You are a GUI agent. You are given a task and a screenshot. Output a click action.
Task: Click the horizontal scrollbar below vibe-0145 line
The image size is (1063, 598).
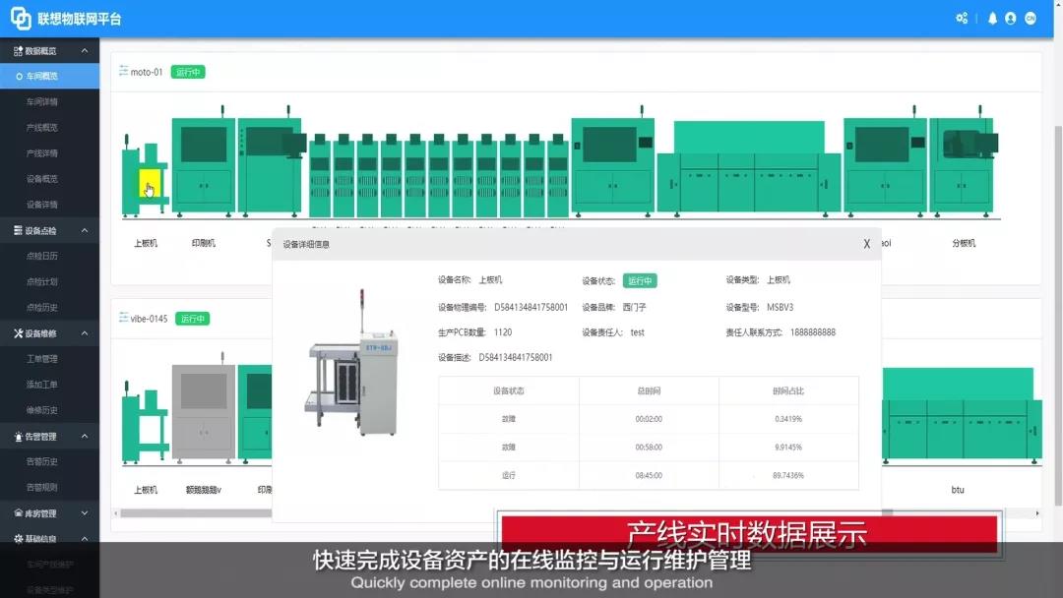click(x=197, y=513)
